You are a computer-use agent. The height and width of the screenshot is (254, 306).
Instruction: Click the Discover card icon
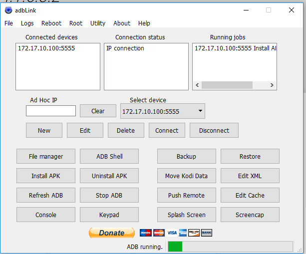[x=194, y=233]
